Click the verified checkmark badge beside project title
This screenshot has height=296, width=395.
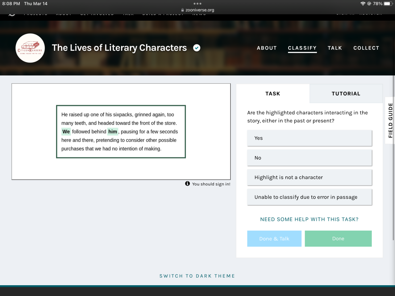197,48
